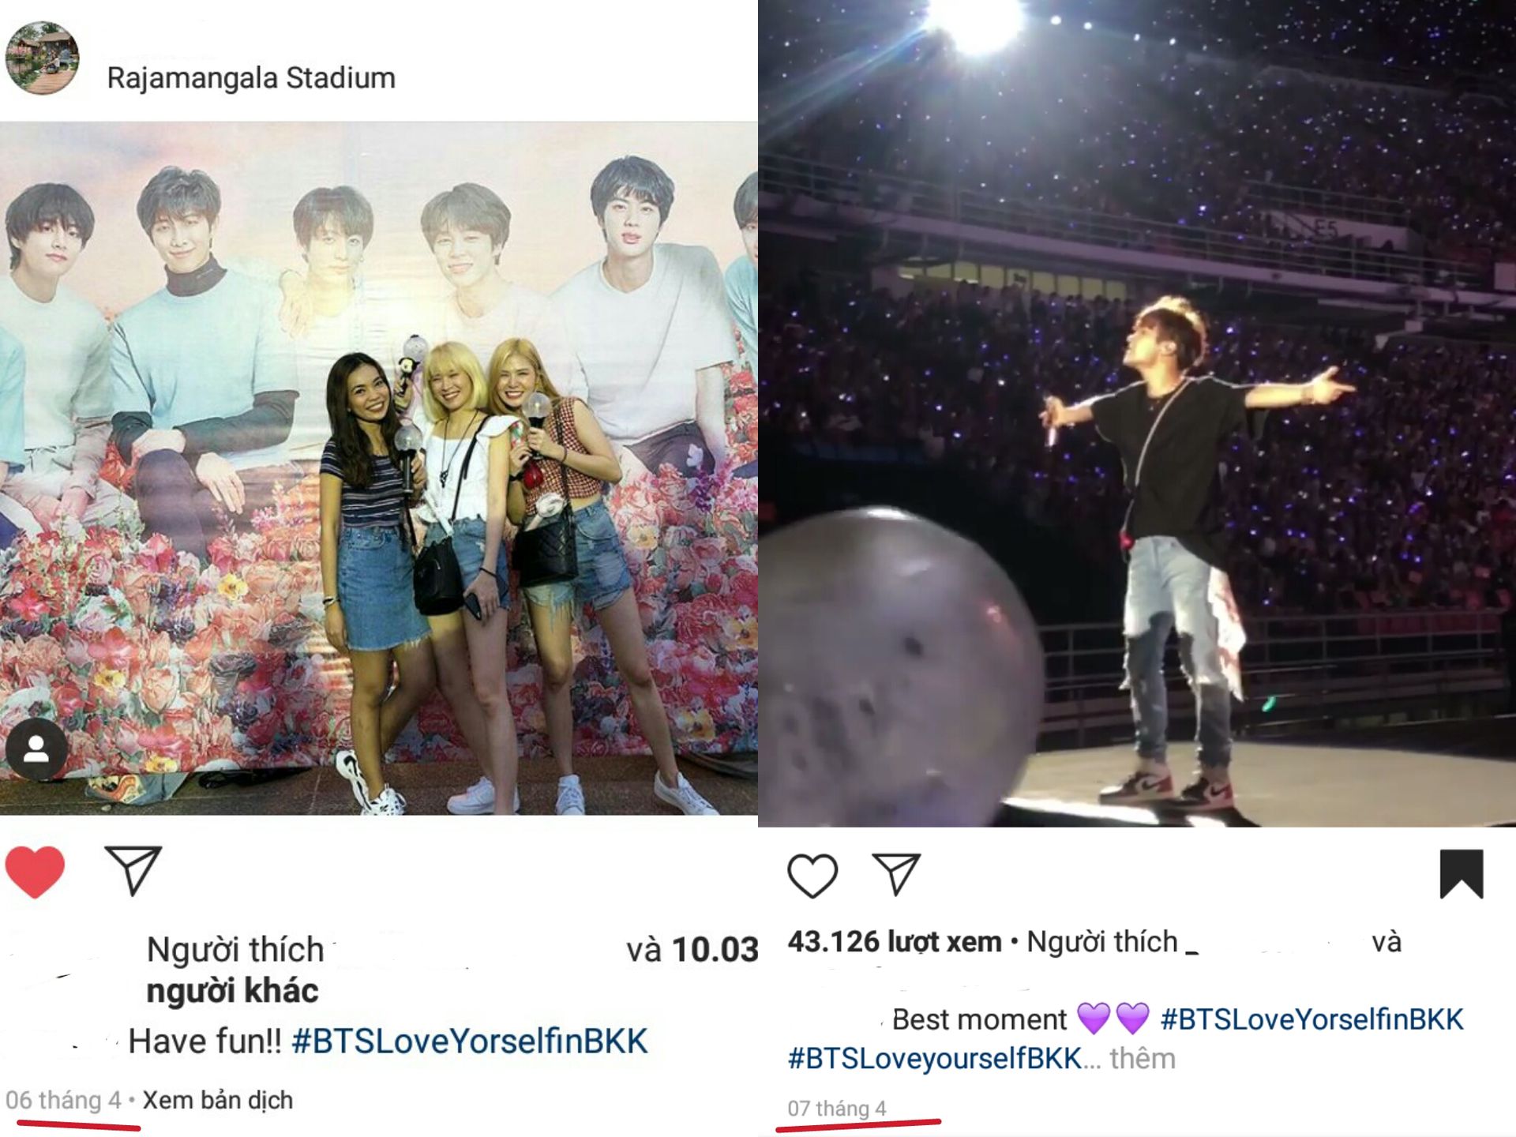Remove bookmark on the right post
The image size is (1516, 1137).
1462,874
